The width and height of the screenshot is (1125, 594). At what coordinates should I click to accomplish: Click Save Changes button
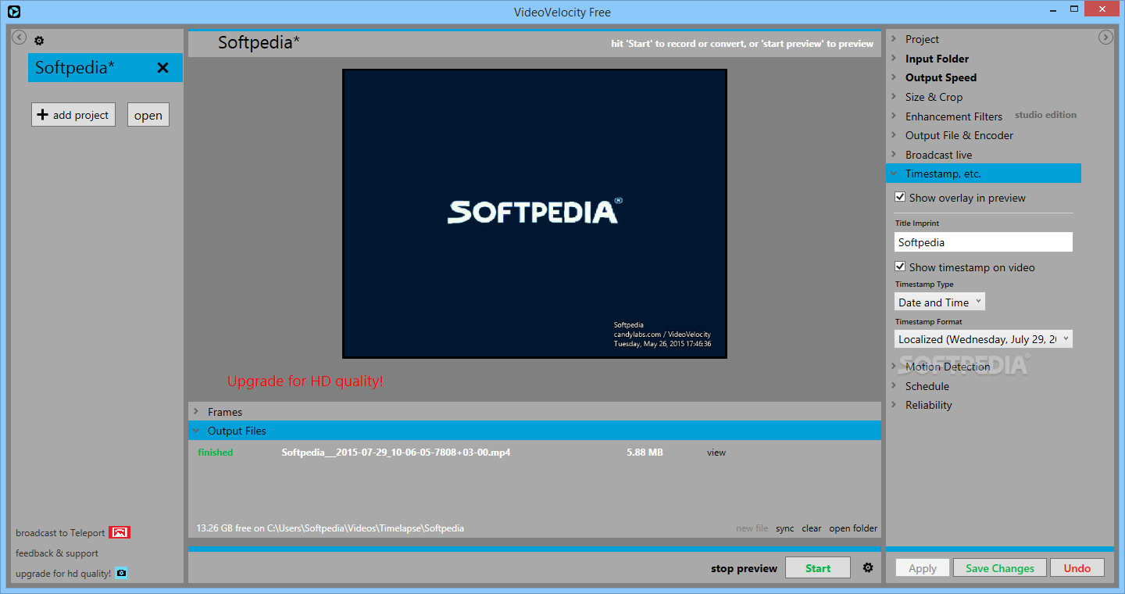coord(1000,568)
